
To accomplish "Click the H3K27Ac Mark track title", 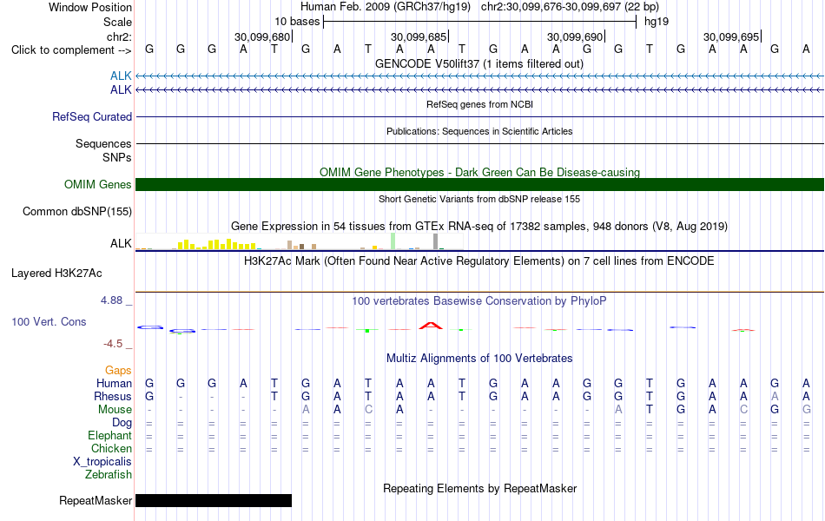I will click(x=479, y=261).
